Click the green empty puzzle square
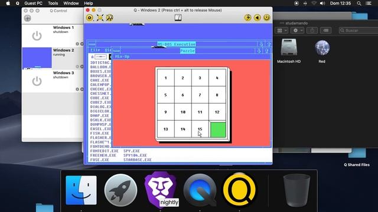 tap(218, 130)
